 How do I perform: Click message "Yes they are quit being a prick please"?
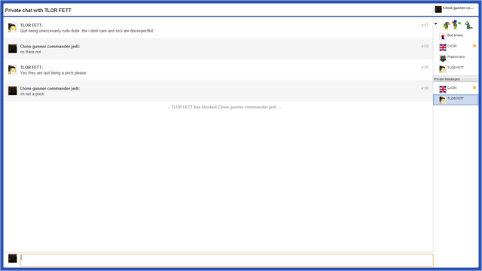tap(53, 73)
